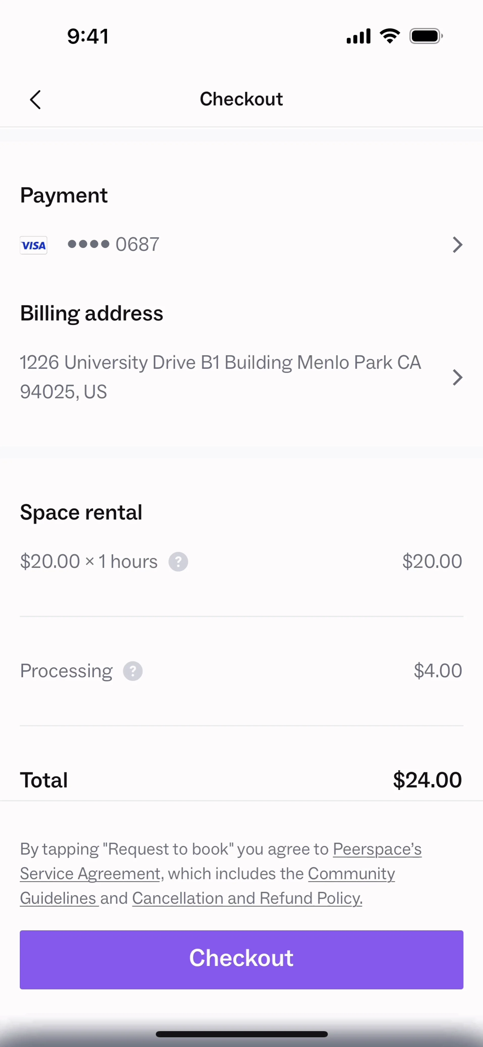Open help icon beside Processing fee

[x=133, y=671]
